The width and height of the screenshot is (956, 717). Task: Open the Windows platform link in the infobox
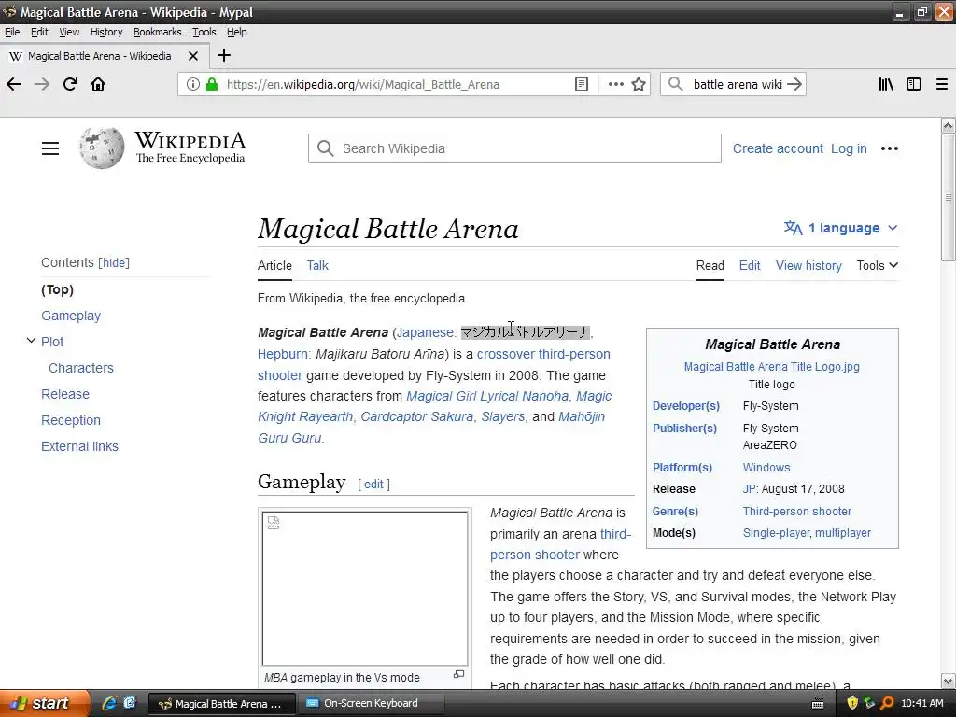[x=766, y=467]
